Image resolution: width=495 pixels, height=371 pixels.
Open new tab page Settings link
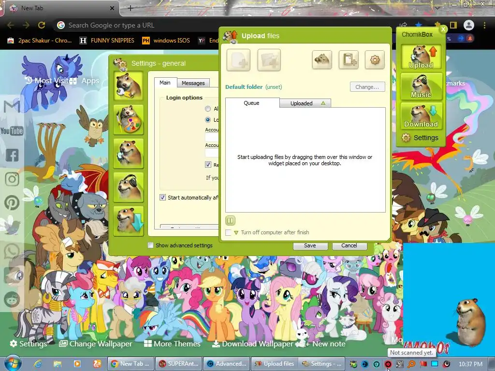coord(29,343)
